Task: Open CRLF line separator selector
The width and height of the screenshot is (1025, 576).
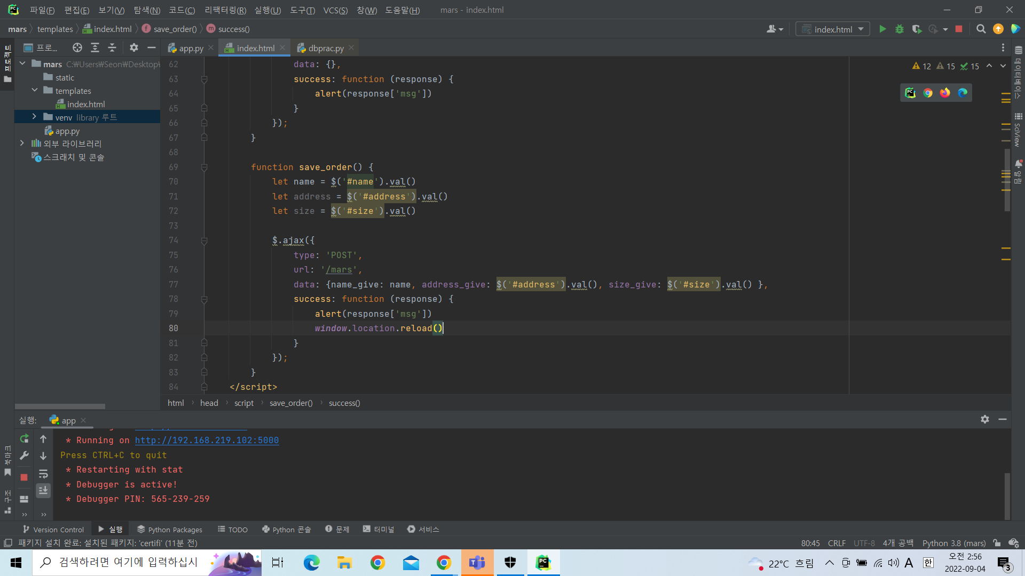Action: 837,543
